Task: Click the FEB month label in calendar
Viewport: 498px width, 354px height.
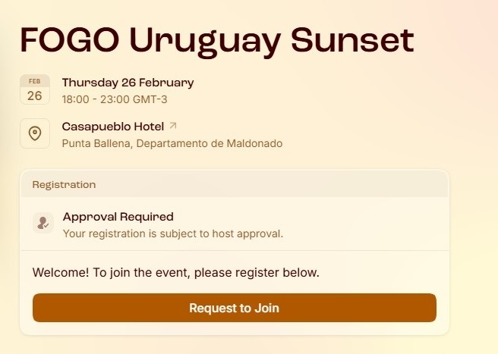Action: pyautogui.click(x=35, y=80)
